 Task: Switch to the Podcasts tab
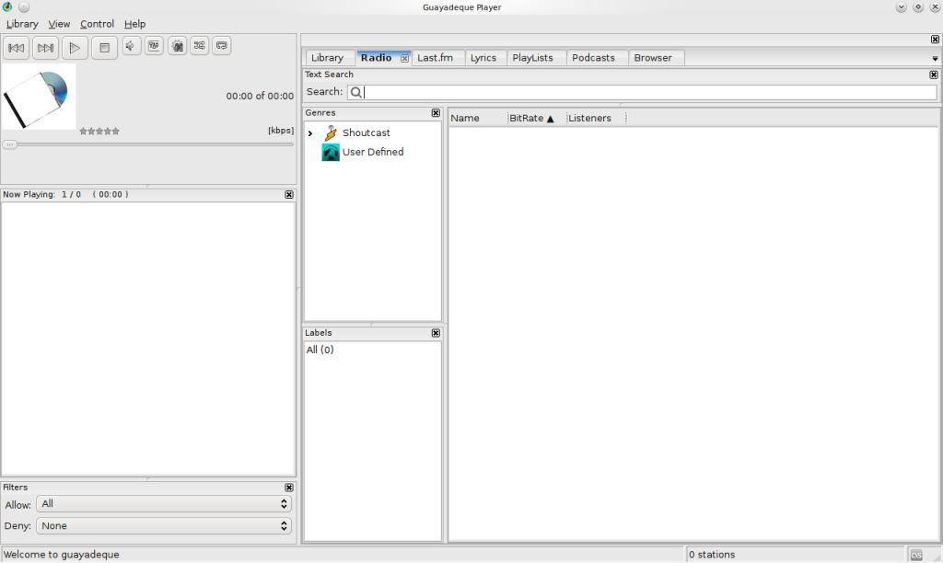point(593,58)
